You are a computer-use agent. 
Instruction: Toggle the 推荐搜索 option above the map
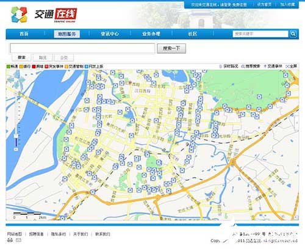[x=251, y=66]
